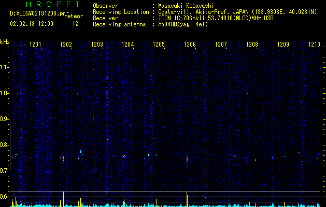Click the date stamp 02.02.19 12:00
This screenshot has height=207, width=326.
32,24
